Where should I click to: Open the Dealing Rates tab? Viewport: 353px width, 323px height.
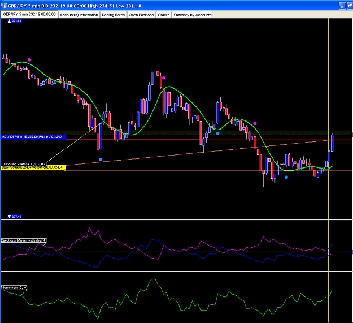pos(113,15)
